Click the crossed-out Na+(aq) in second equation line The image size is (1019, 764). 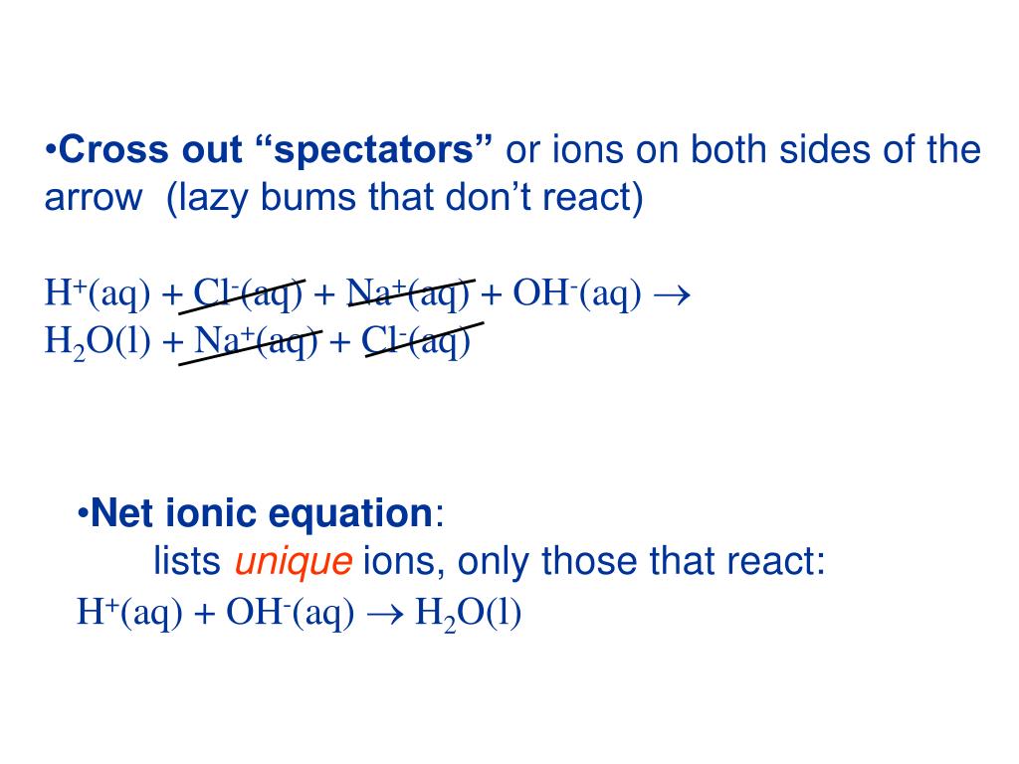pyautogui.click(x=256, y=341)
